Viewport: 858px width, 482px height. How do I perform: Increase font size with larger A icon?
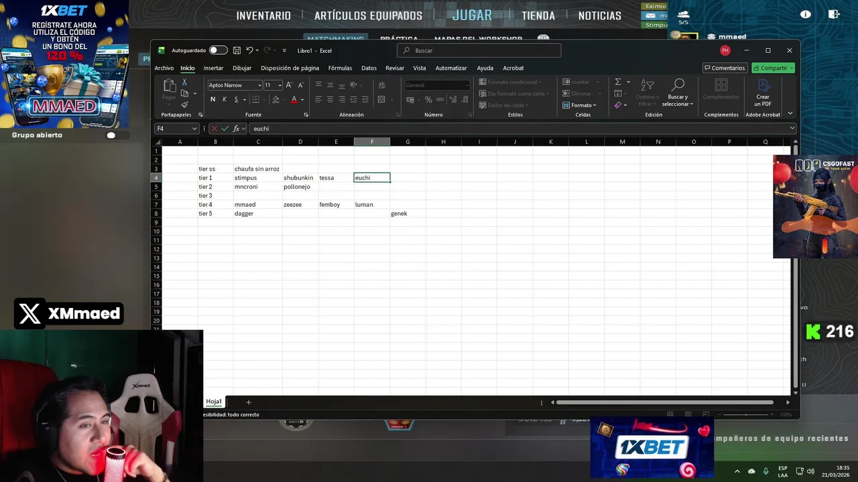click(x=289, y=85)
